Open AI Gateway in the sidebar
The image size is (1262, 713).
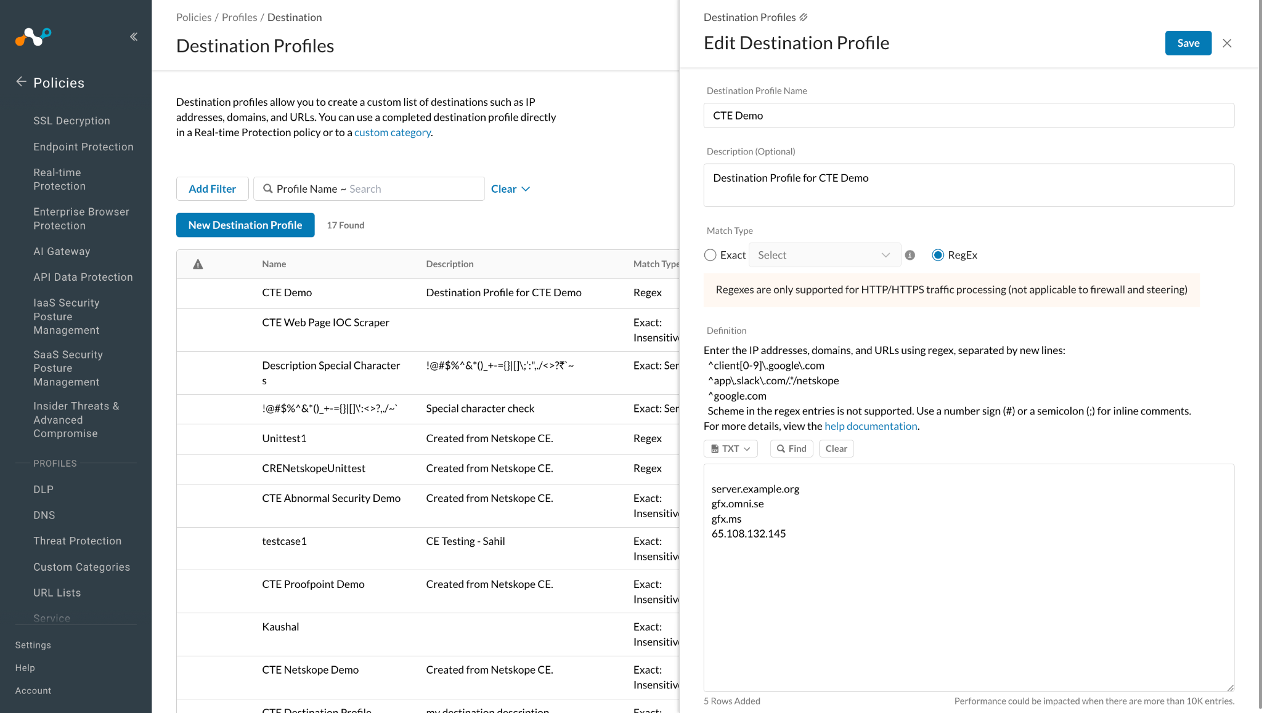[62, 251]
